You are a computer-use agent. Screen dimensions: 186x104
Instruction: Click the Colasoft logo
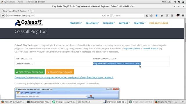point(29,23)
